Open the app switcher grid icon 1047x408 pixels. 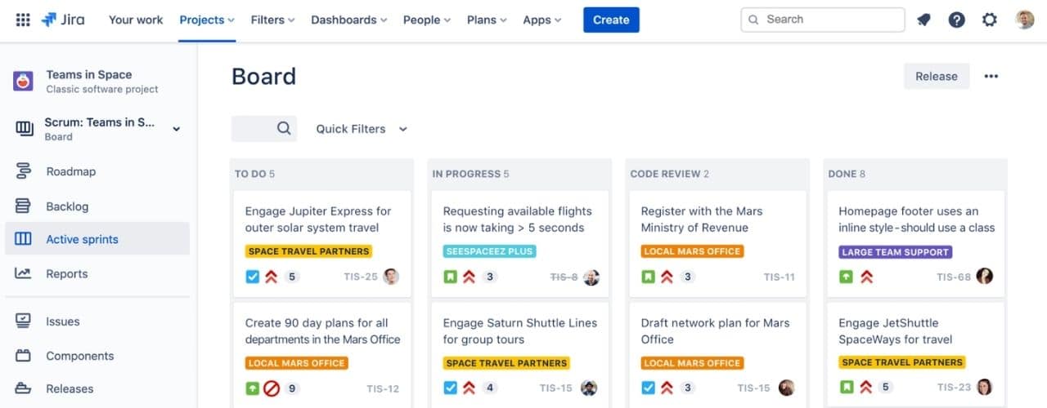point(23,20)
